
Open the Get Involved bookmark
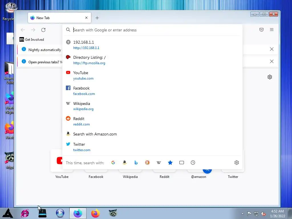pos(32,39)
